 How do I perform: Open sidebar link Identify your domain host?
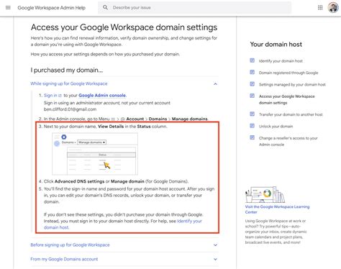(x=281, y=61)
